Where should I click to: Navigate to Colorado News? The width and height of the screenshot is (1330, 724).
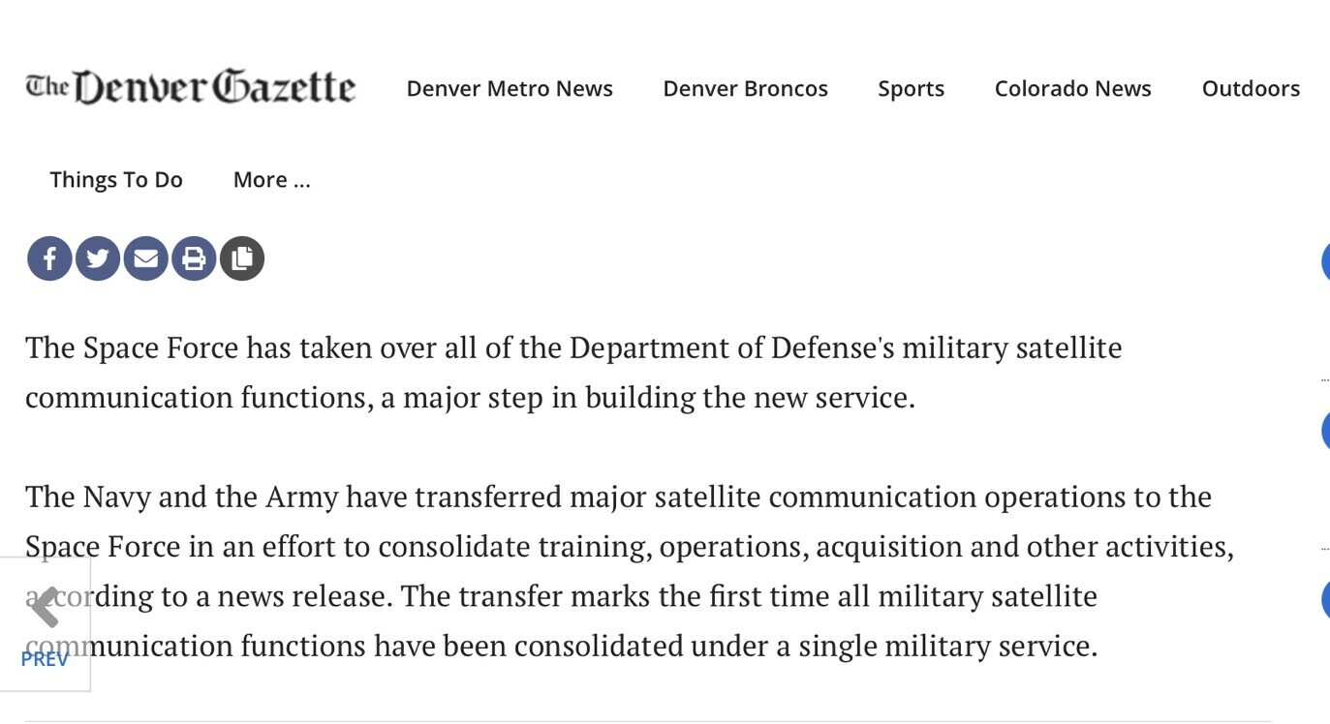coord(1072,89)
